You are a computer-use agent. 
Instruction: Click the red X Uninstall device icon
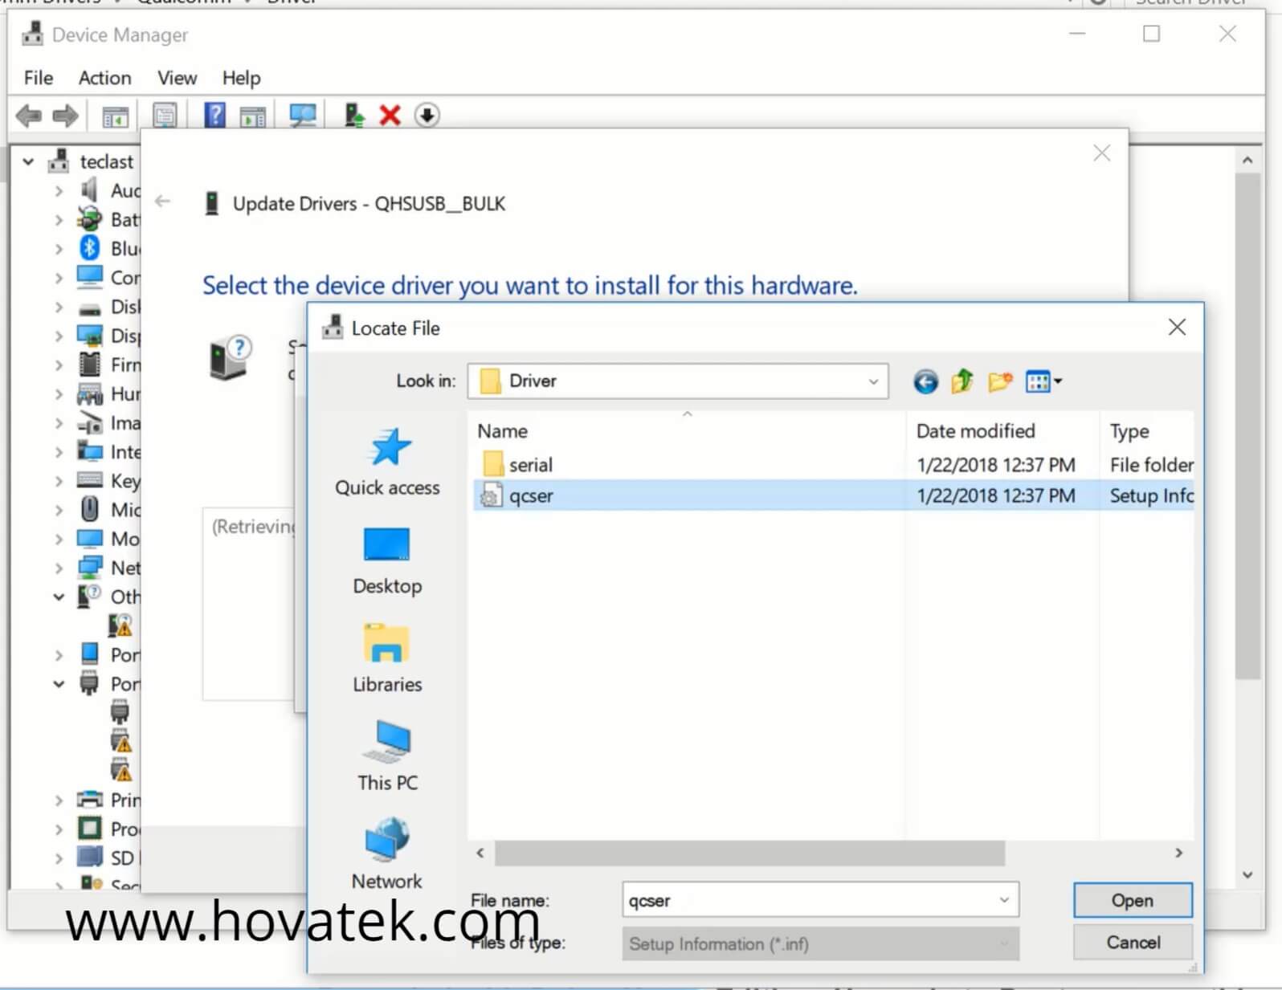390,116
